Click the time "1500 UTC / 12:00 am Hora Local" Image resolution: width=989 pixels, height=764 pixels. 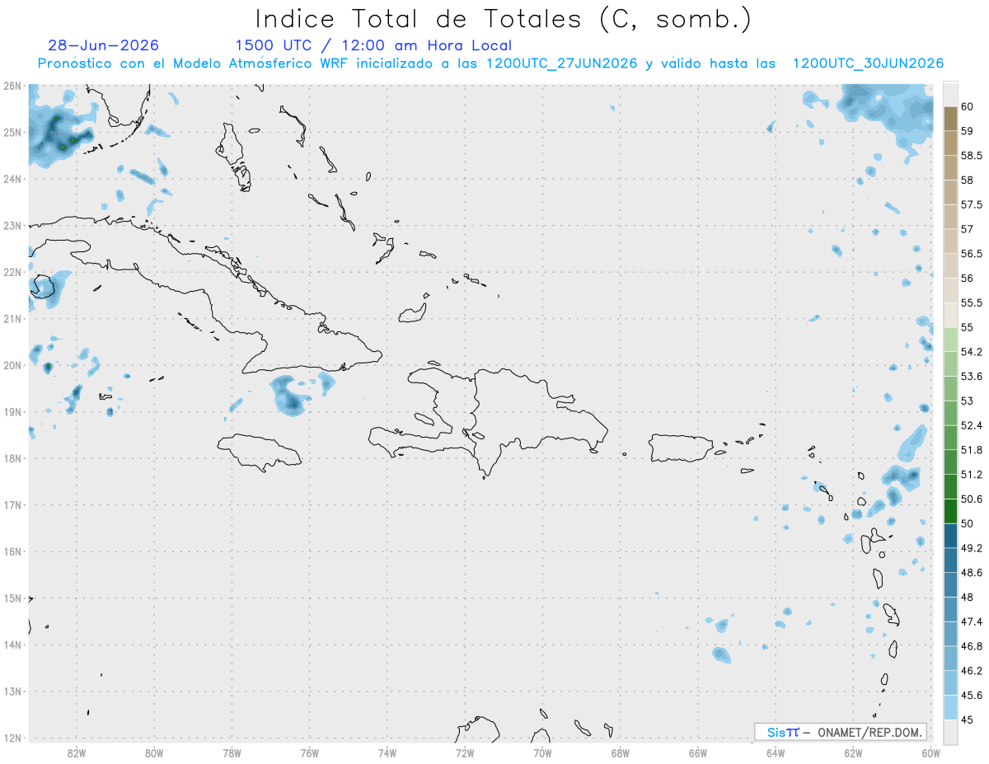373,45
